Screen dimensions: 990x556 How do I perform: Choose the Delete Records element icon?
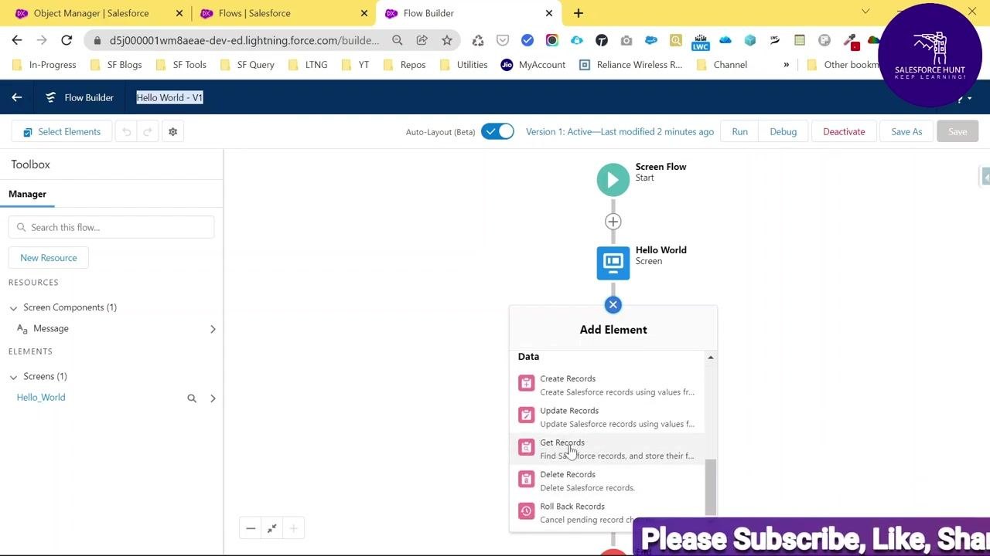pyautogui.click(x=526, y=480)
